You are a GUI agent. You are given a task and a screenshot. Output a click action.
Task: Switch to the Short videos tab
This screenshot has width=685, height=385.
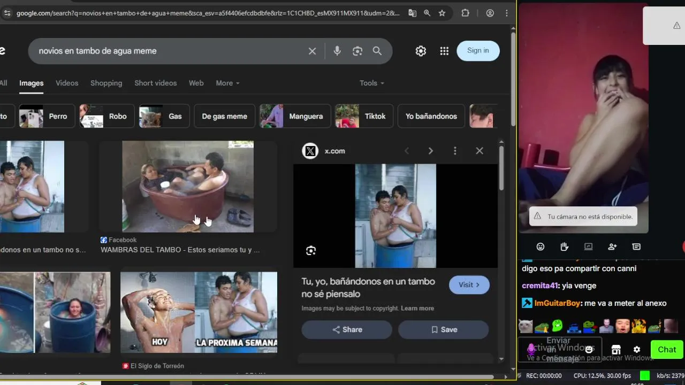[155, 83]
